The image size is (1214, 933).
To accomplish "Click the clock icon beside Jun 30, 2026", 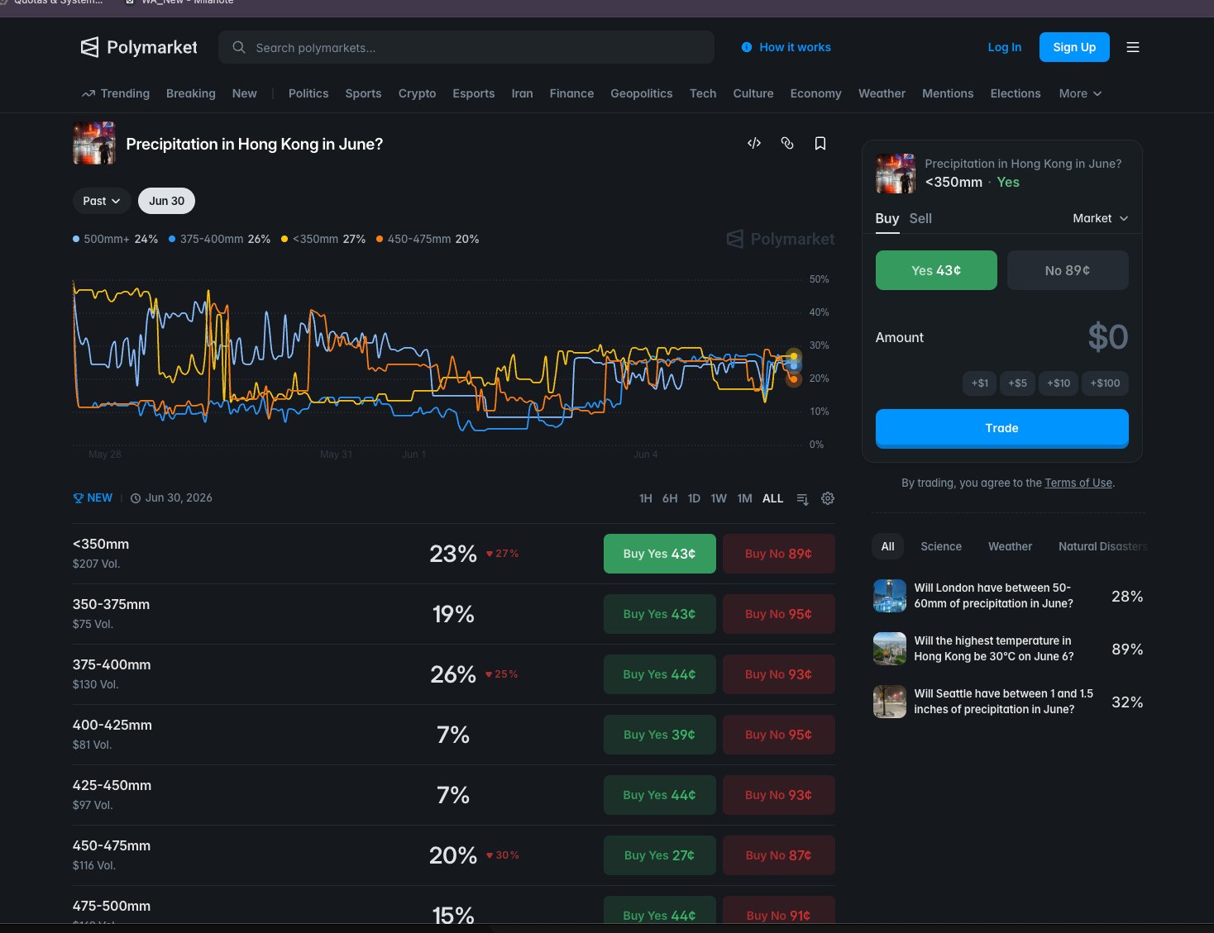I will [x=136, y=498].
